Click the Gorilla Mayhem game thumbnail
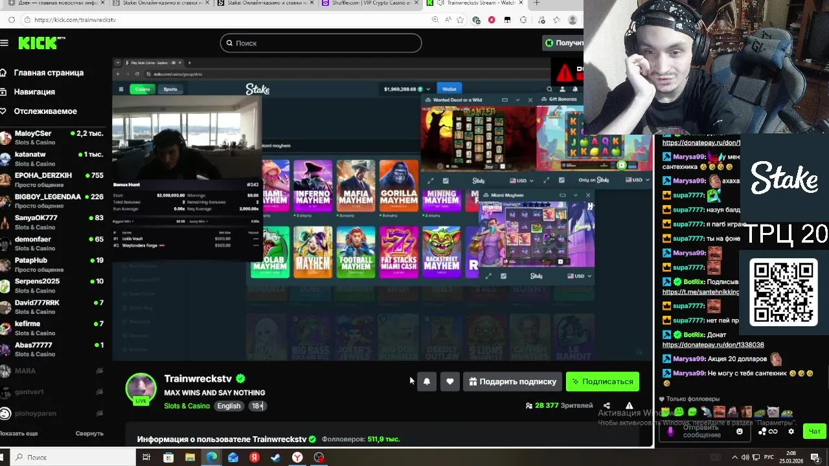 [x=399, y=184]
